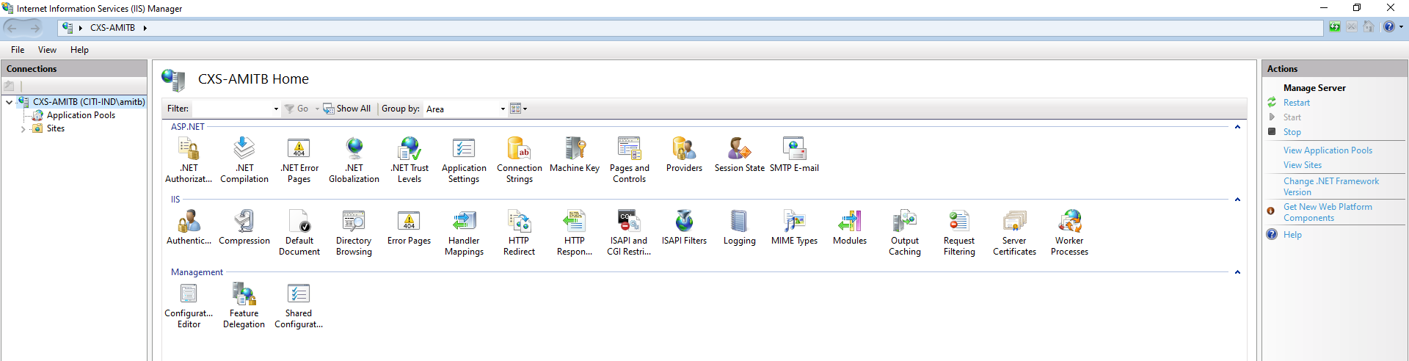Open MIME Types feature
This screenshot has width=1409, height=361.
point(795,227)
